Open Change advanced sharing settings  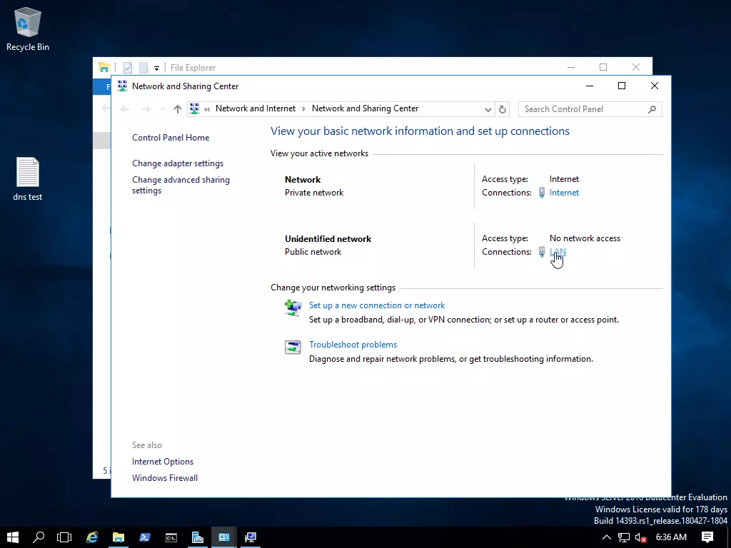181,185
